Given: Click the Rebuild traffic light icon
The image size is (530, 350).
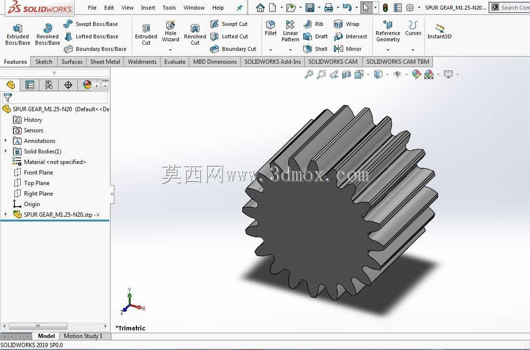Looking at the screenshot, I should point(385,7).
